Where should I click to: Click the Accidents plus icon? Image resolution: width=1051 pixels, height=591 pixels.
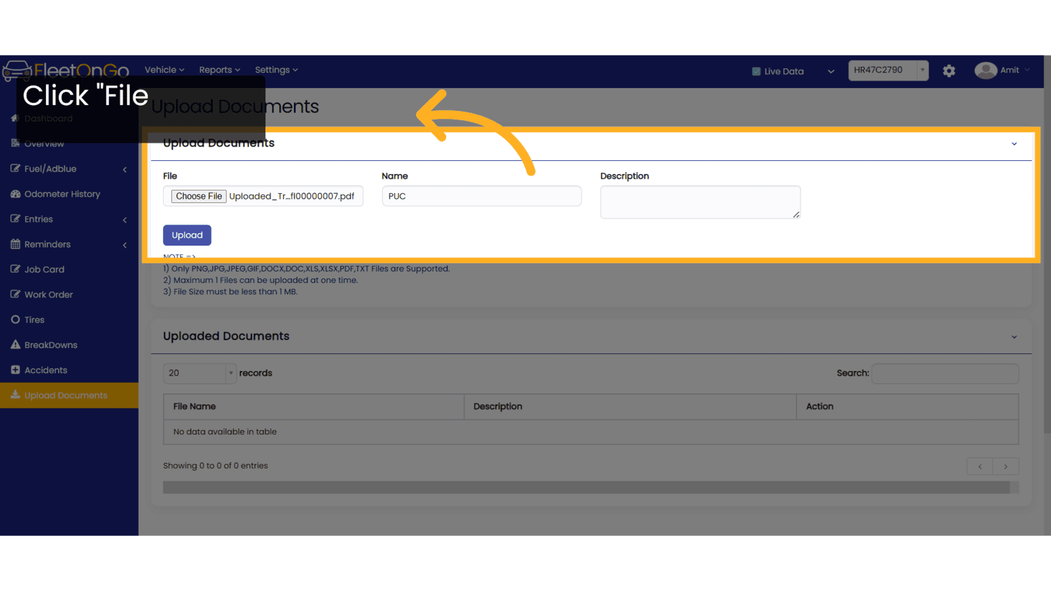point(15,370)
